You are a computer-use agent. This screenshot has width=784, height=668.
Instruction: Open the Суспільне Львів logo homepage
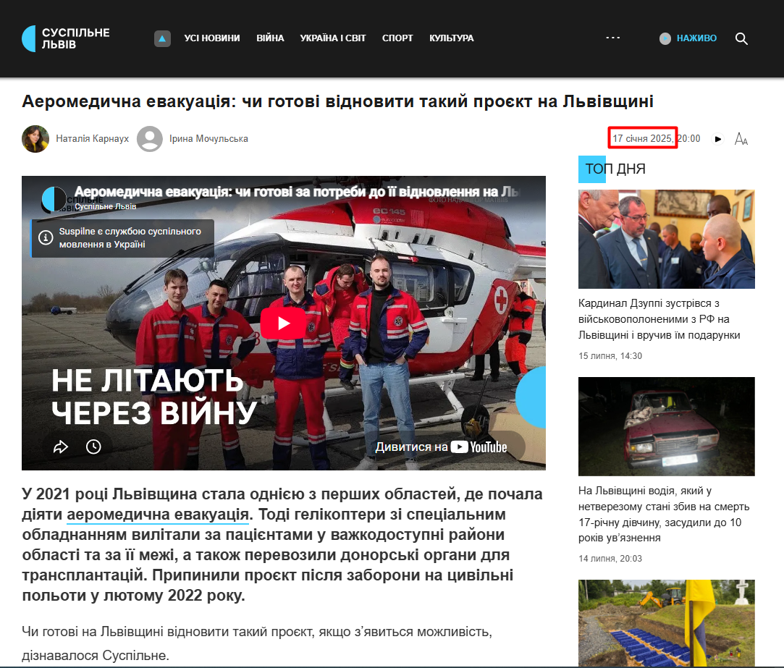(65, 38)
